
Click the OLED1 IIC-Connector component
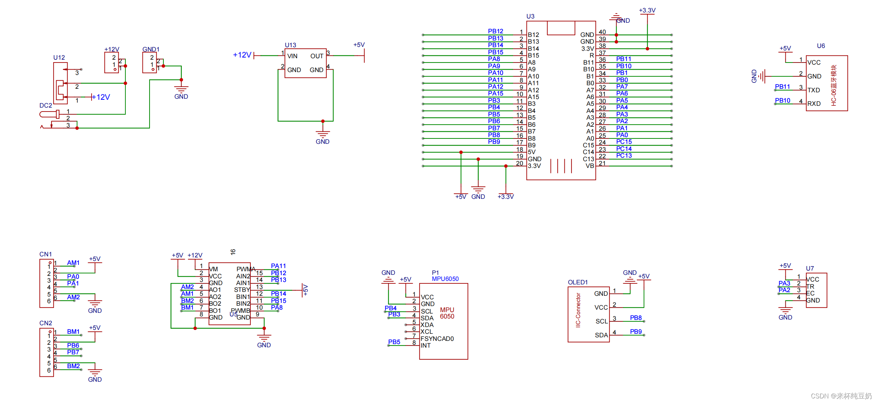(588, 314)
